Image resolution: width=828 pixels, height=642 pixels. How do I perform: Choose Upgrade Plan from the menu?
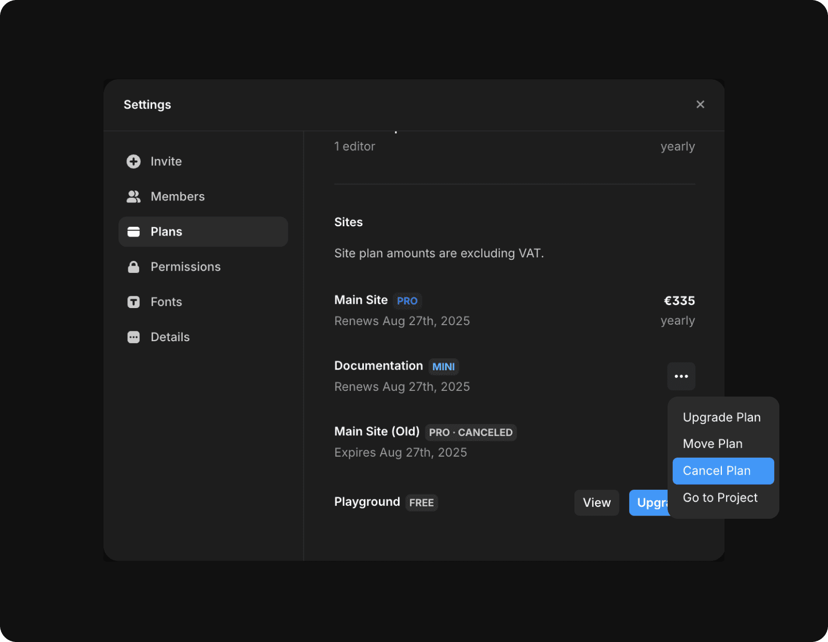point(721,417)
